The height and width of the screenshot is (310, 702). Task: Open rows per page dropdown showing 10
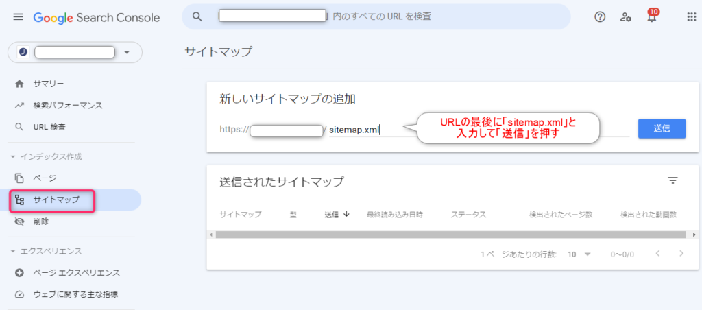point(579,254)
